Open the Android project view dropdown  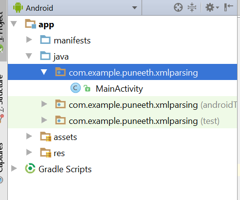pyautogui.click(x=134, y=8)
